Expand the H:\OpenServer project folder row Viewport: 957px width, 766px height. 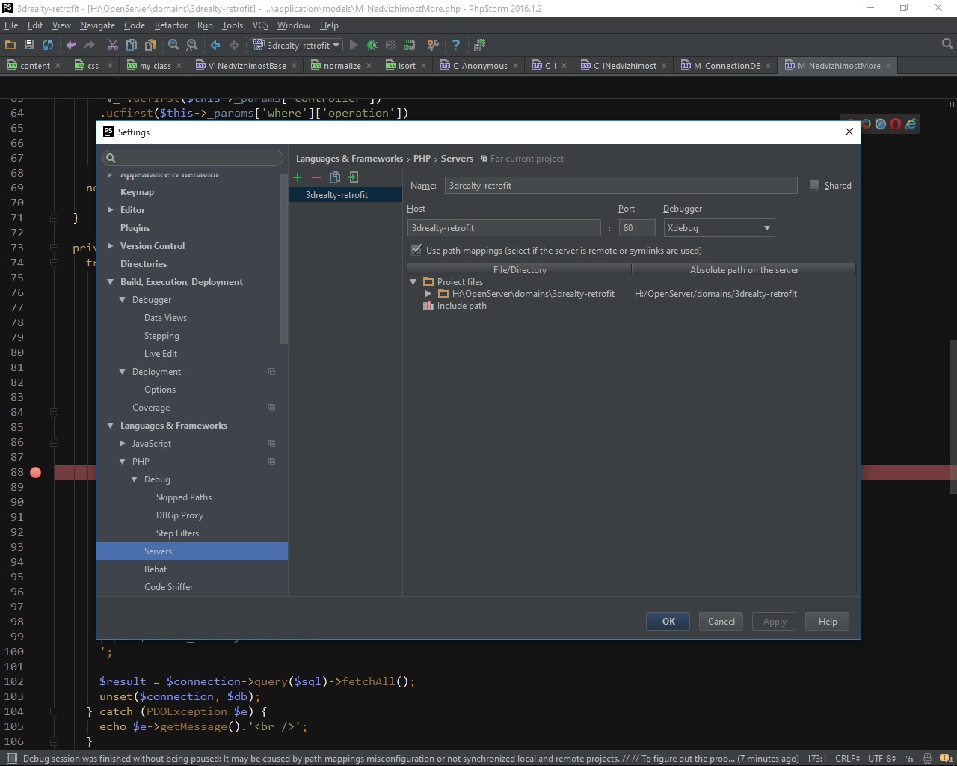pos(428,294)
